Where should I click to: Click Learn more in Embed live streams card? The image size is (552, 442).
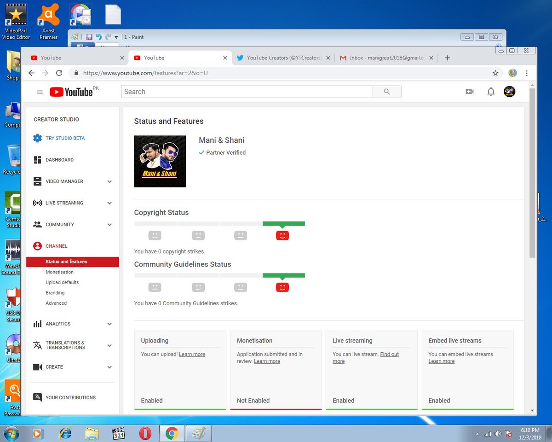(441, 361)
